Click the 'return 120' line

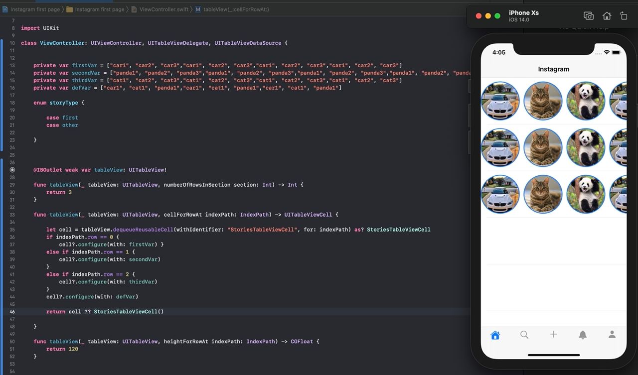click(62, 349)
